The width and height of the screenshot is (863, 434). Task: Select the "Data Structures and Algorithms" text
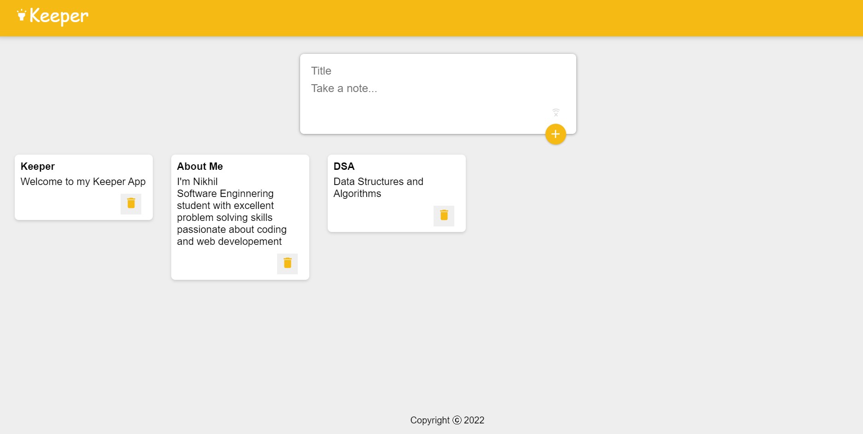(377, 187)
